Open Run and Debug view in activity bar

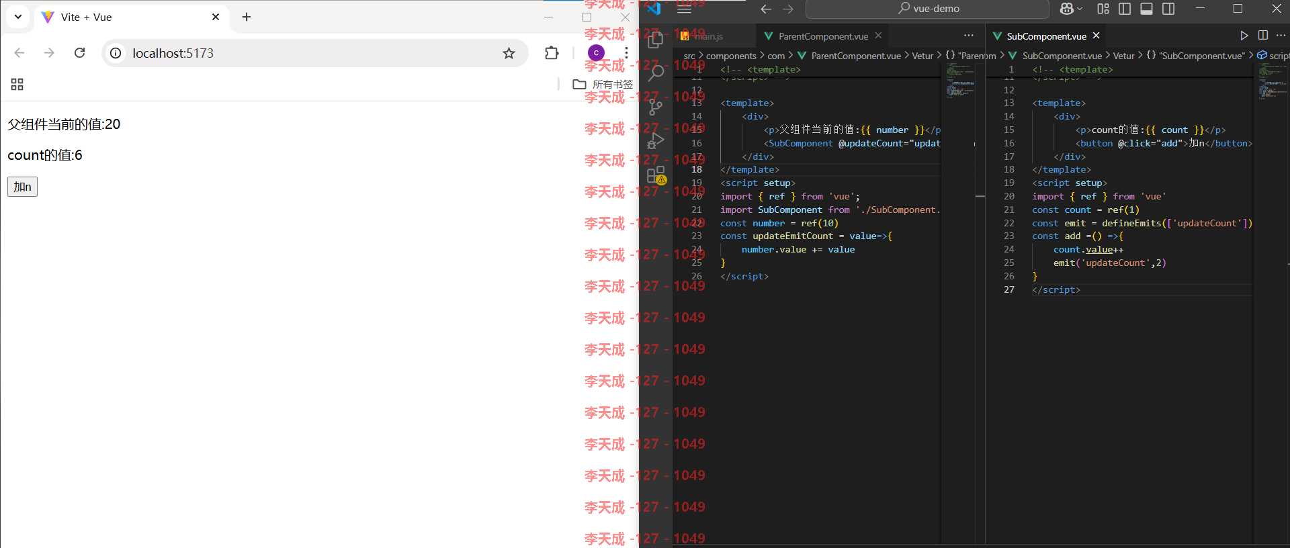point(656,141)
